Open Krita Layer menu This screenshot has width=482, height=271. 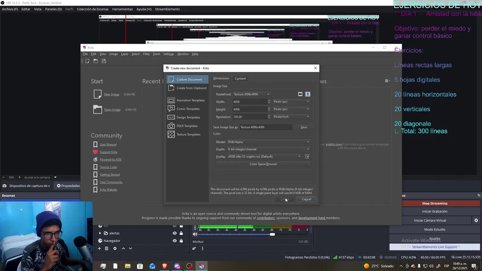(x=125, y=54)
